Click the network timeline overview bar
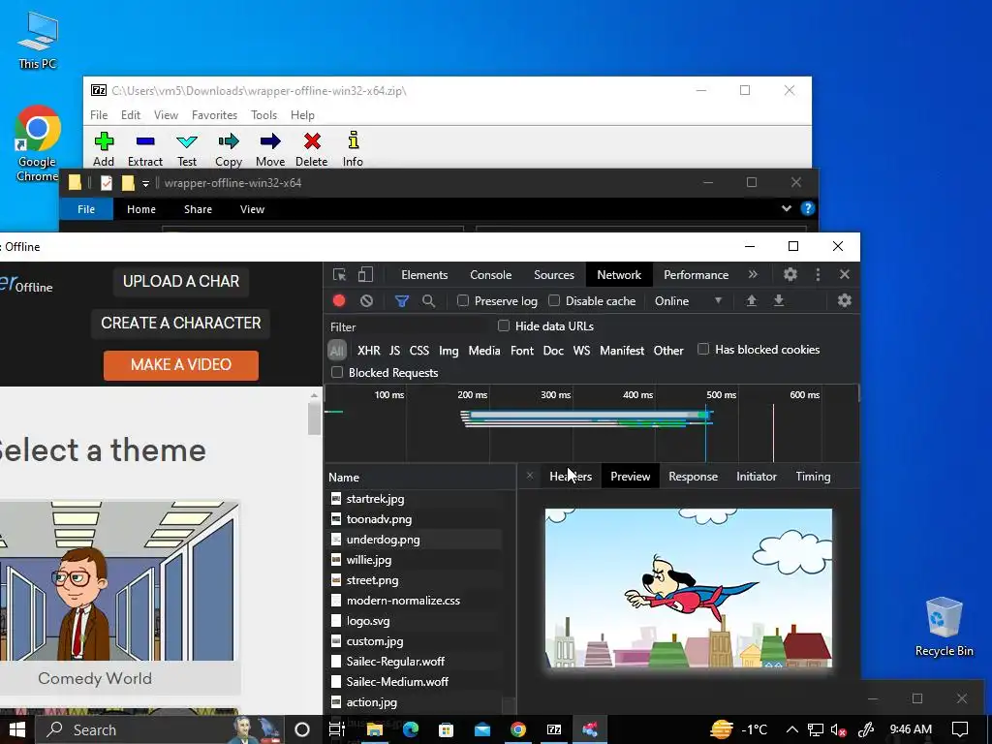Viewport: 992px width, 744px height. [x=592, y=422]
